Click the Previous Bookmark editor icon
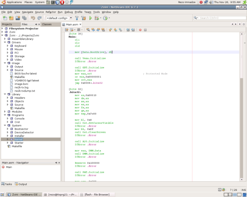 (x=110, y=30)
